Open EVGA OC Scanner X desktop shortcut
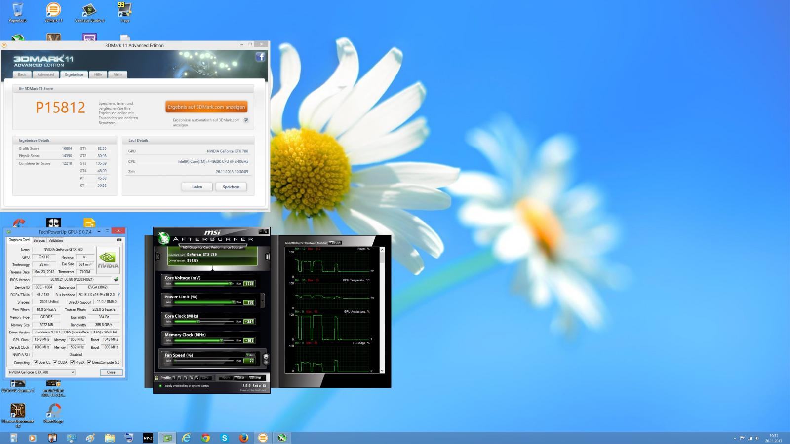The width and height of the screenshot is (790, 444). (x=18, y=386)
